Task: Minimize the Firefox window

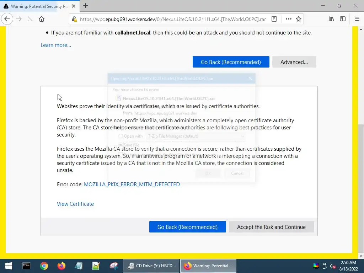Action: click(x=323, y=6)
